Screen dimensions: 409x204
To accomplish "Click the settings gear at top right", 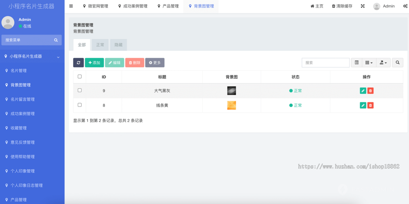I will pyautogui.click(x=406, y=6).
